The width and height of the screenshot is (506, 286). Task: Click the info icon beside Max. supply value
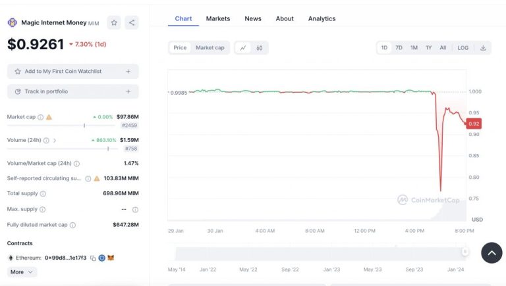pos(135,210)
